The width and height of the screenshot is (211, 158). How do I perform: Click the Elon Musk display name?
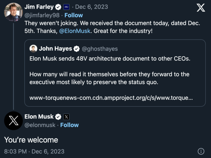coord(39,116)
